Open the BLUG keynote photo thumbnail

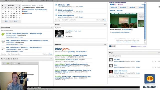[x=123, y=20]
